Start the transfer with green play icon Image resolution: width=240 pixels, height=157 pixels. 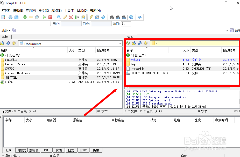pyautogui.click(x=44, y=17)
